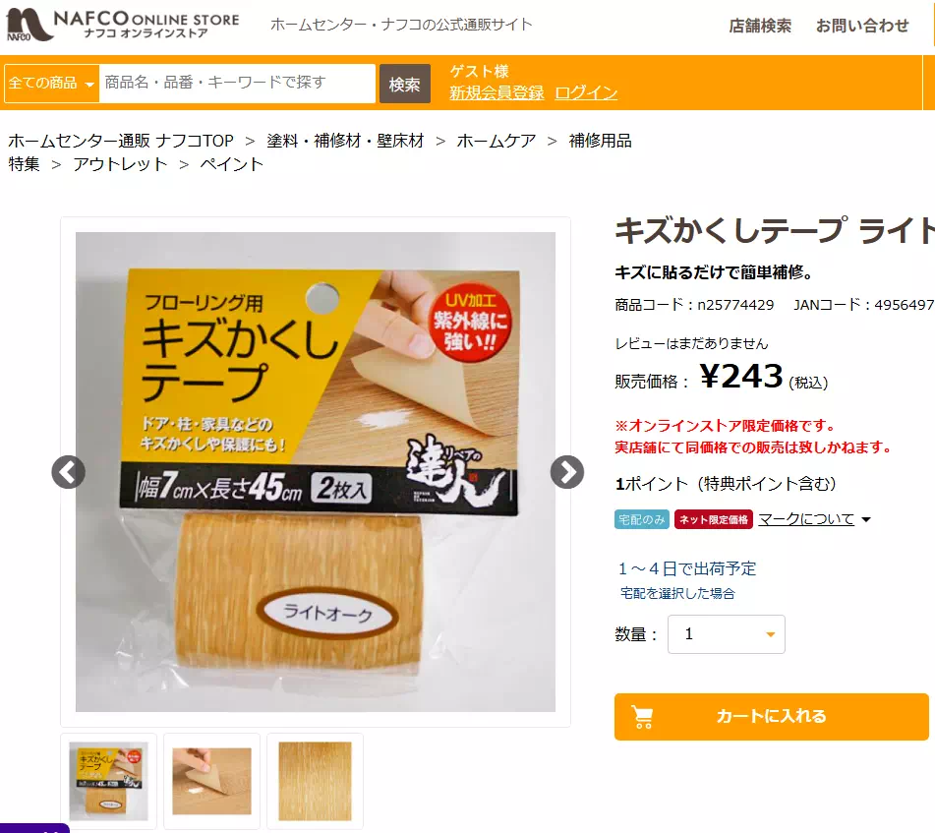The width and height of the screenshot is (935, 833).
Task: Click the ログイン link
Action: tap(586, 93)
